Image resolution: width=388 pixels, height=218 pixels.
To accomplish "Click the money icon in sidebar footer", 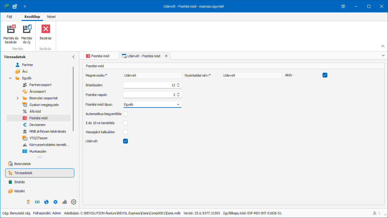I will pyautogui.click(x=37, y=202).
